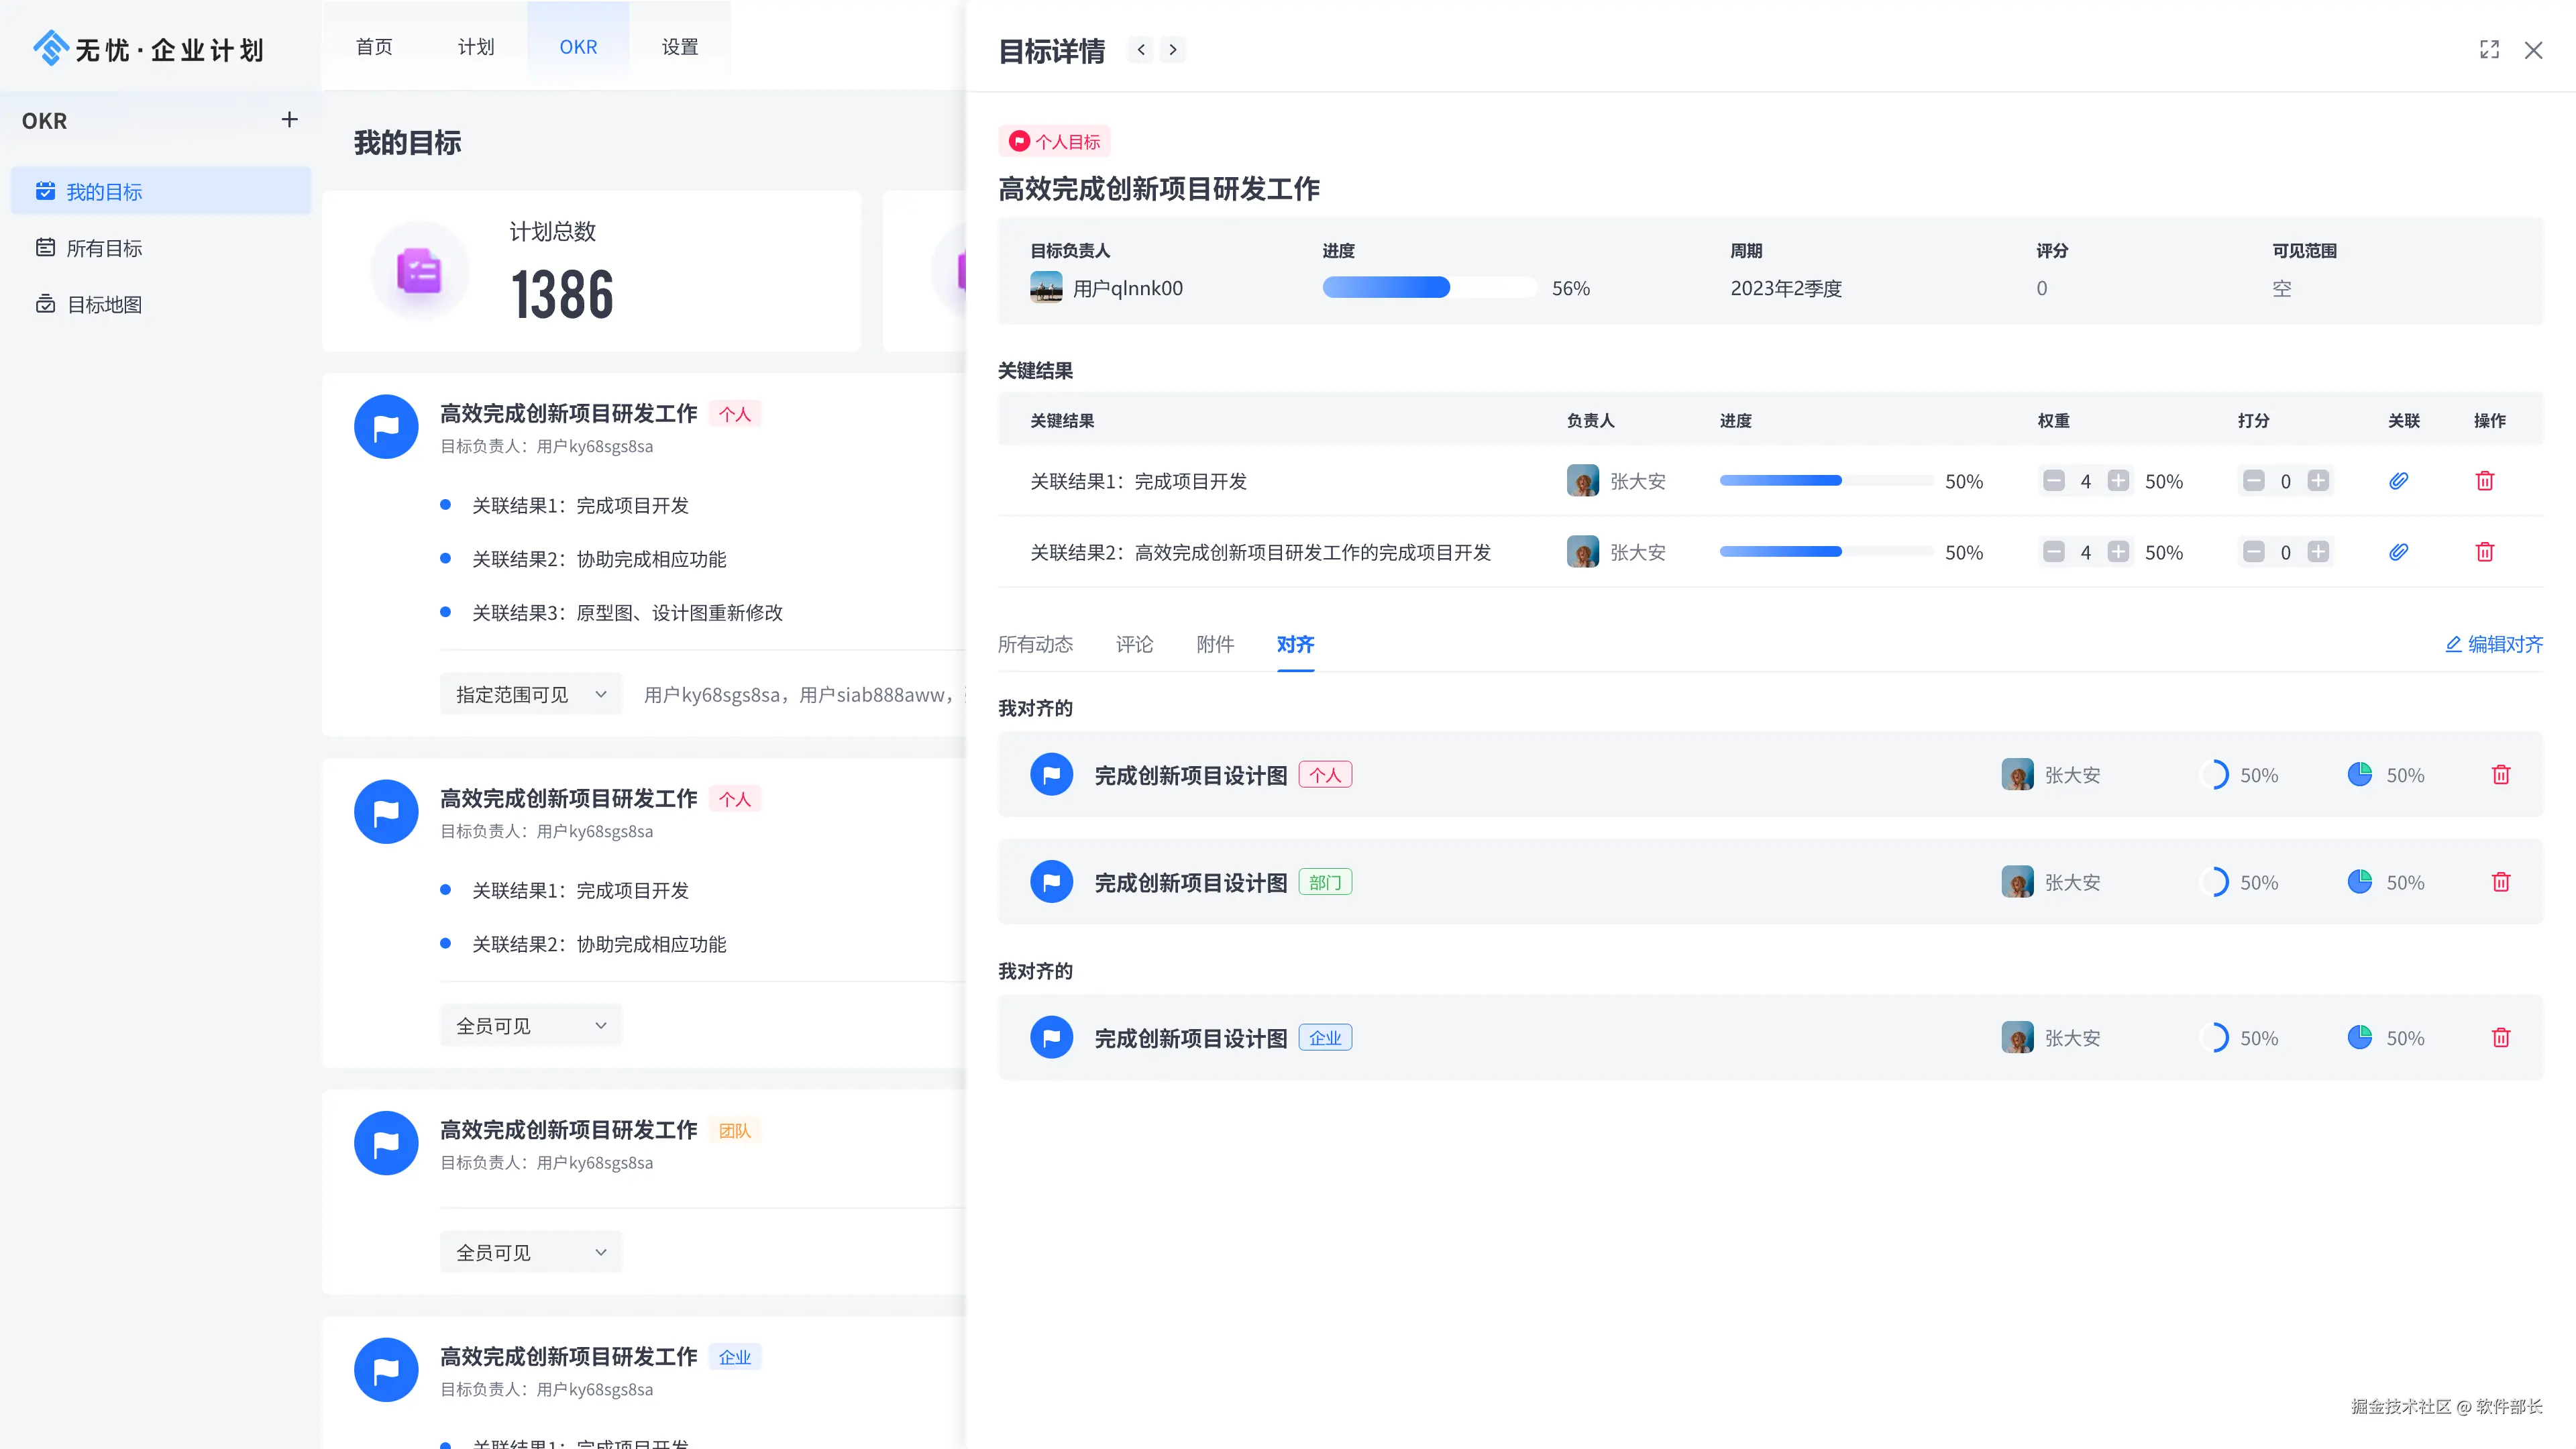The image size is (2576, 1449).
Task: Remove the 部门 aligned goal via trash icon
Action: point(2500,882)
